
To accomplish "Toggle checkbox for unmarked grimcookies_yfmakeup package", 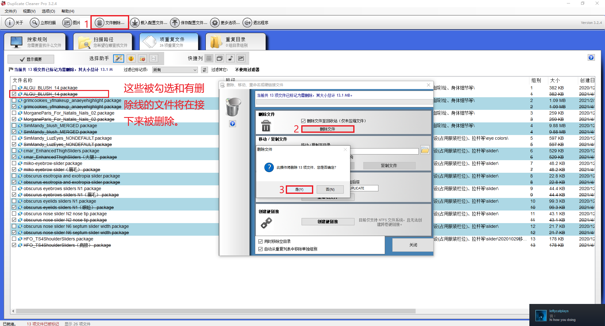I will (x=14, y=100).
